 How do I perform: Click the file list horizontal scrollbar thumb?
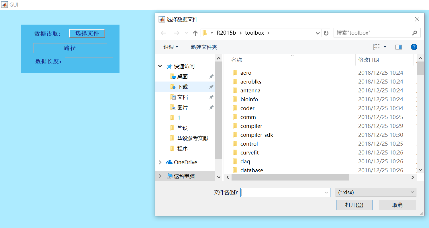coord(290,177)
